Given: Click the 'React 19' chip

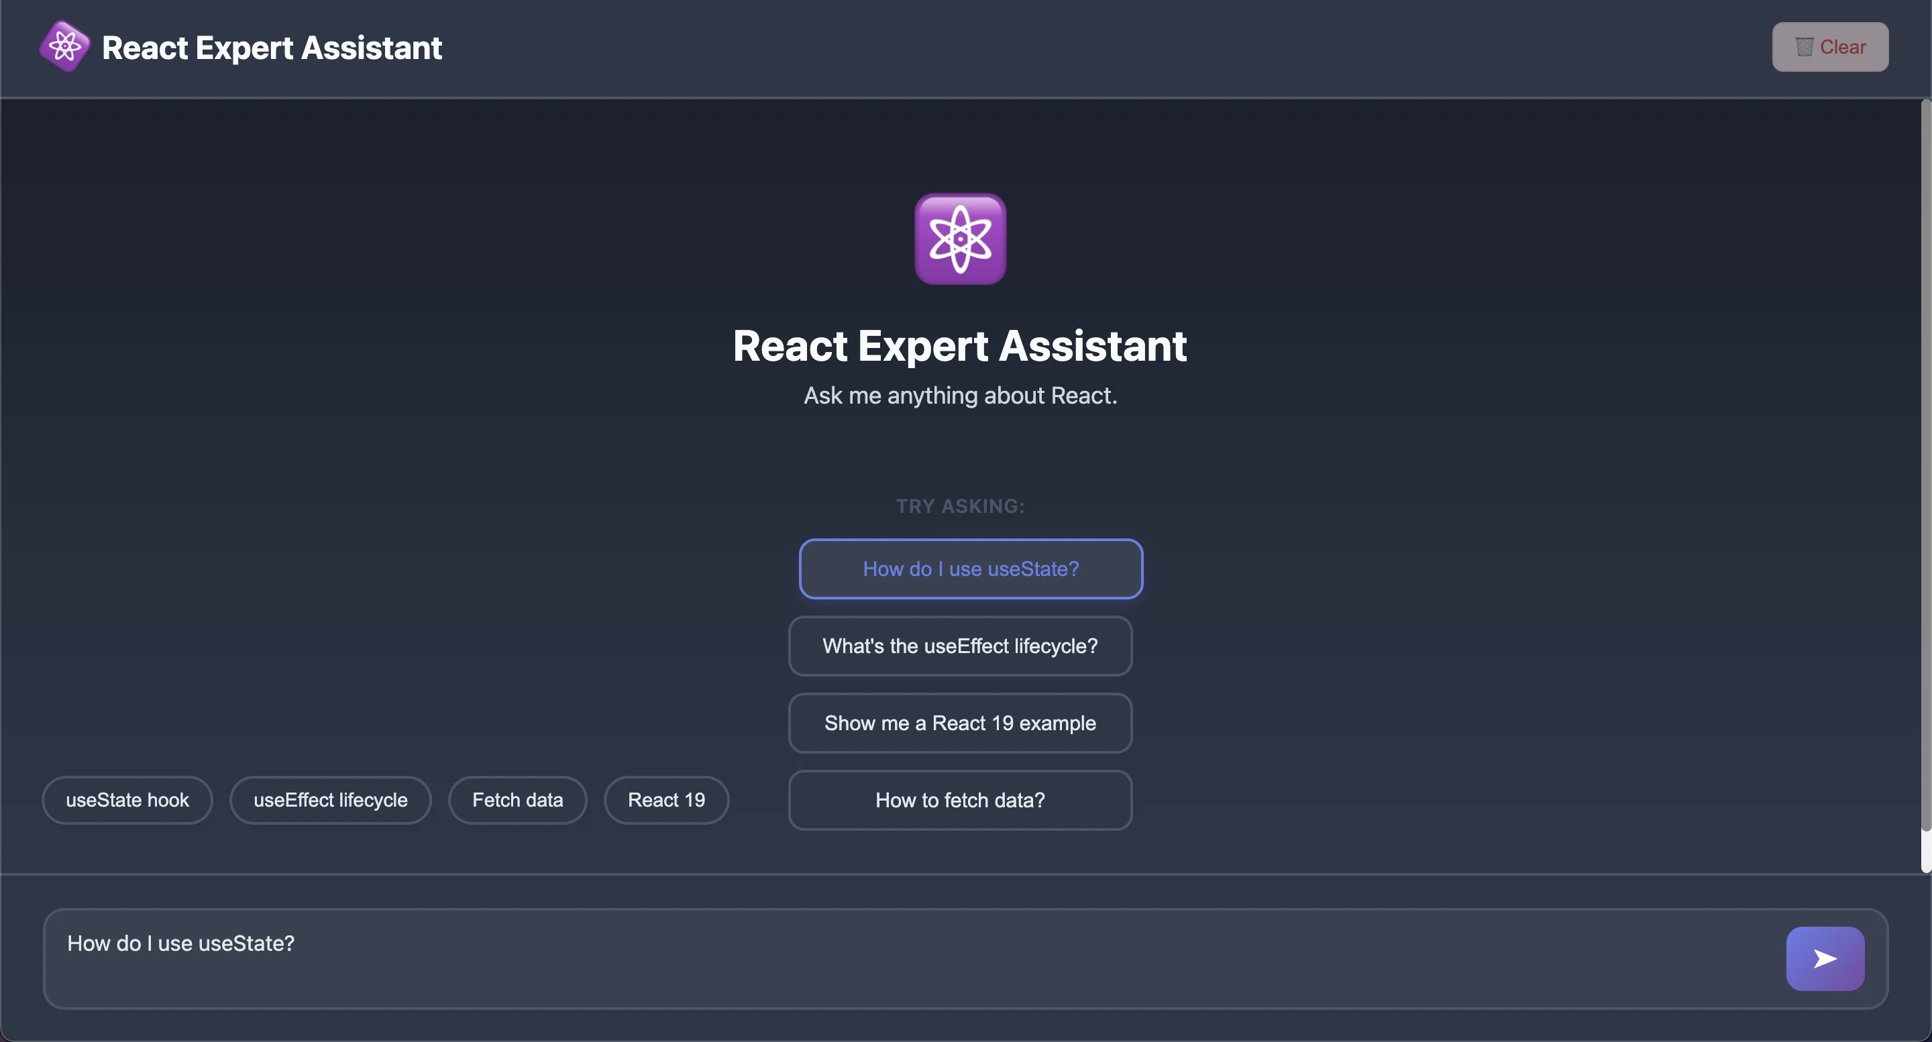Looking at the screenshot, I should click(x=666, y=801).
